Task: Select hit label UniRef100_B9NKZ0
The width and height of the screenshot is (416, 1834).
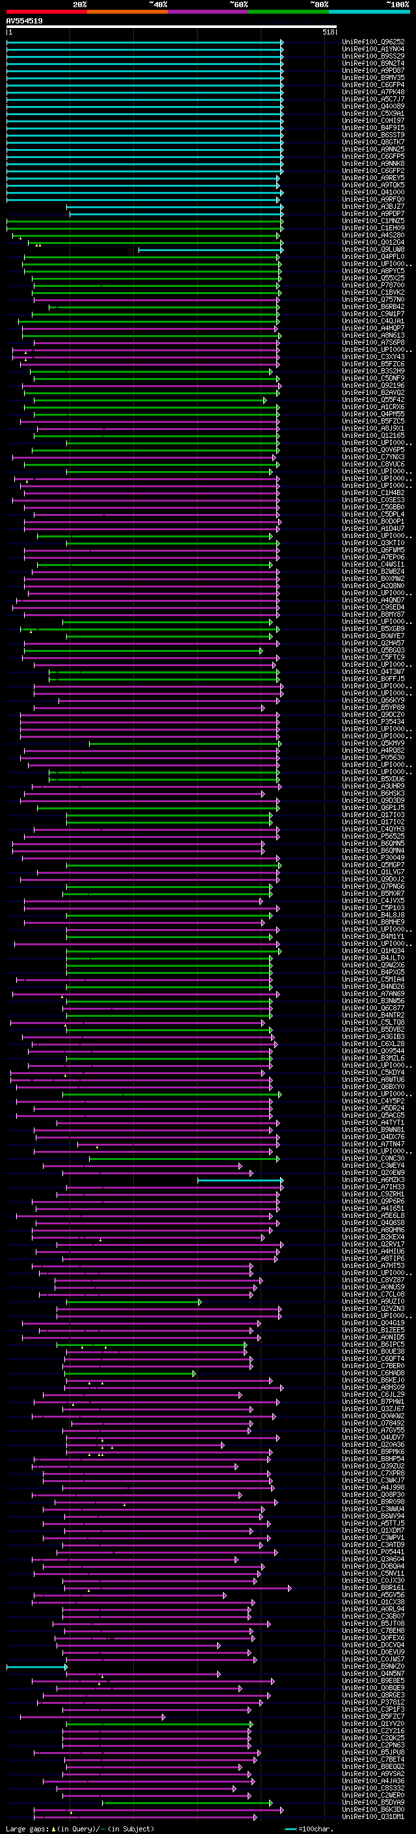Action: (x=373, y=1667)
